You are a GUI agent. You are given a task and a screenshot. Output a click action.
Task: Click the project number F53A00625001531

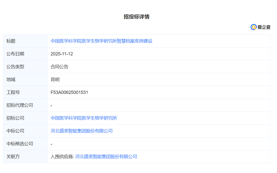(69, 92)
